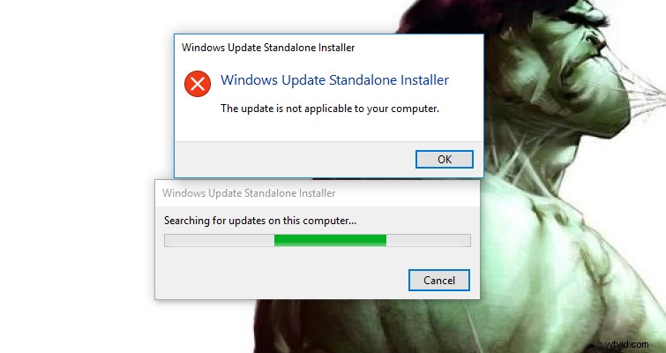Click the empty dialog area left of the Cancel button
666x353 pixels.
(x=281, y=281)
